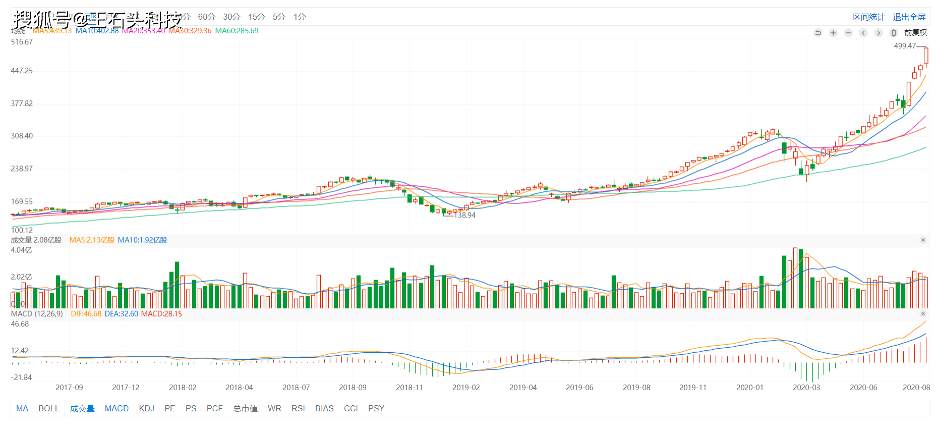Close the volume (成交量) panel

923,240
